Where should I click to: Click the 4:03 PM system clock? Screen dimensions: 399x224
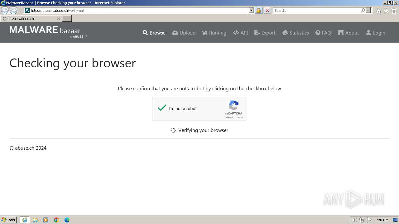pos(383,220)
